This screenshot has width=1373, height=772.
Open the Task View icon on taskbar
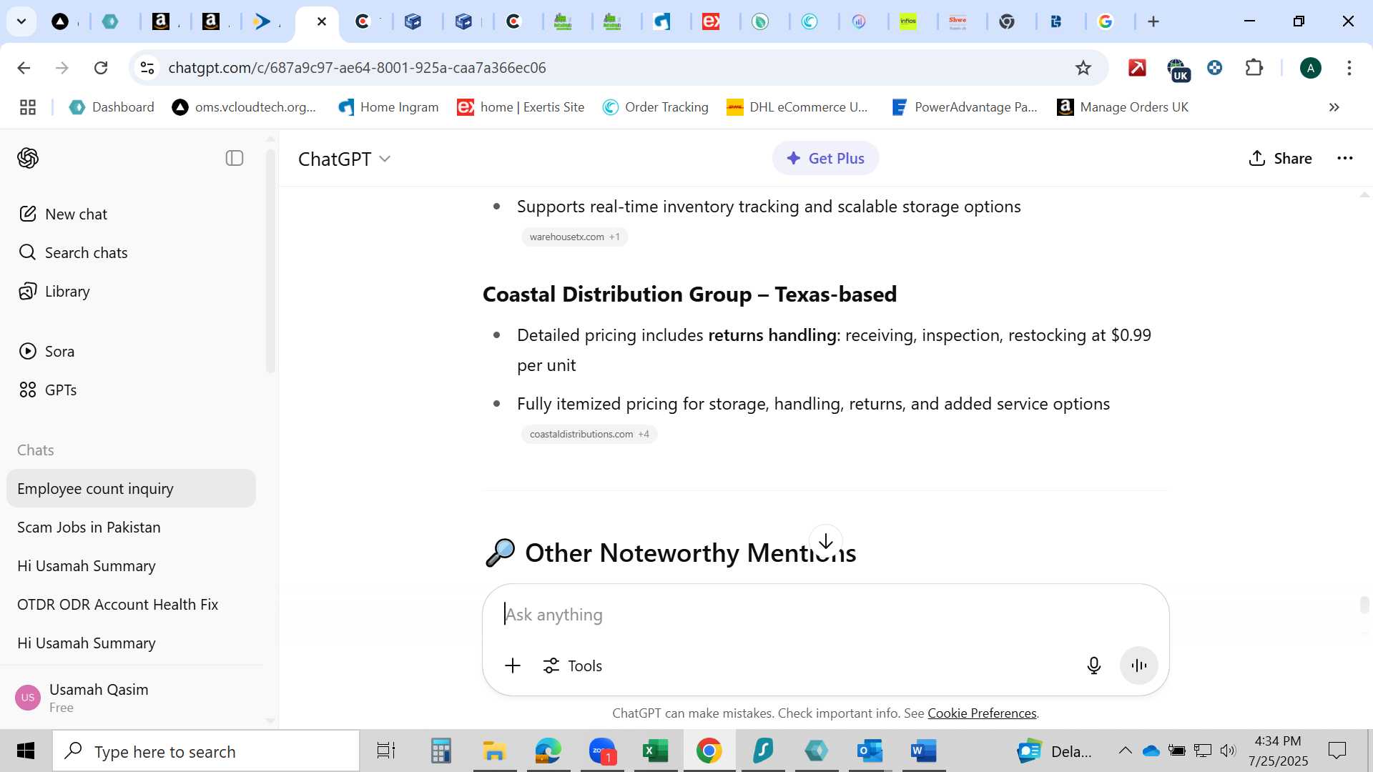click(x=386, y=751)
